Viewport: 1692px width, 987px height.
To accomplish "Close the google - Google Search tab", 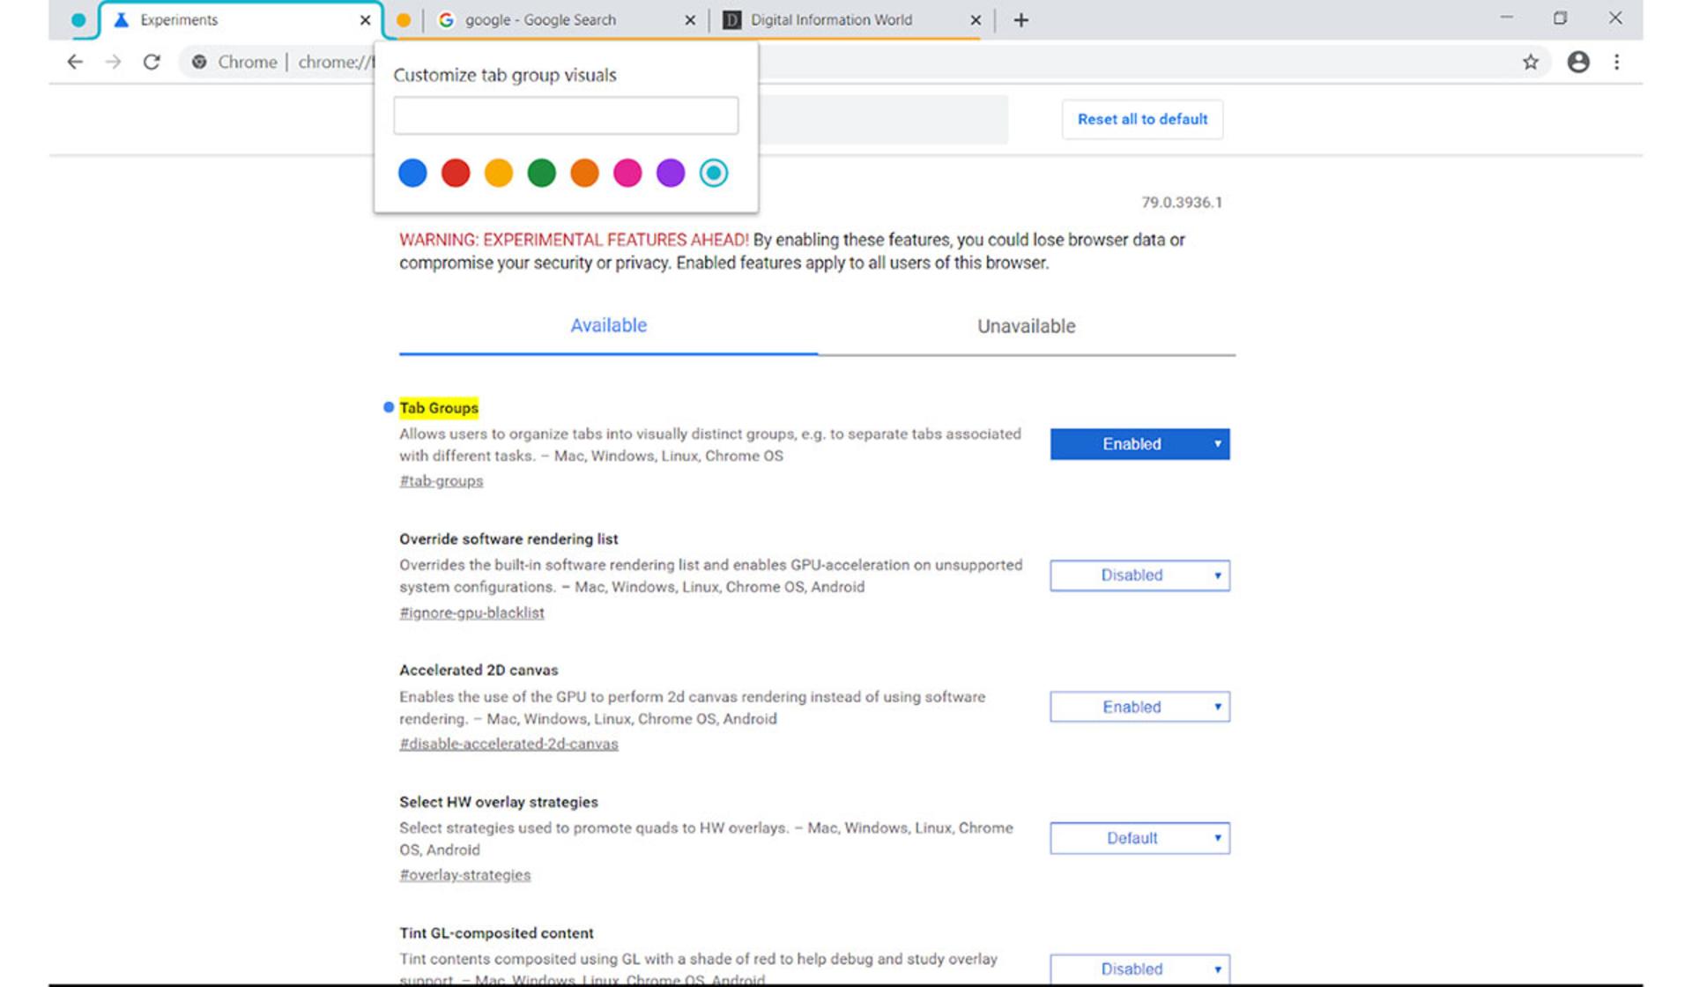I will [690, 19].
